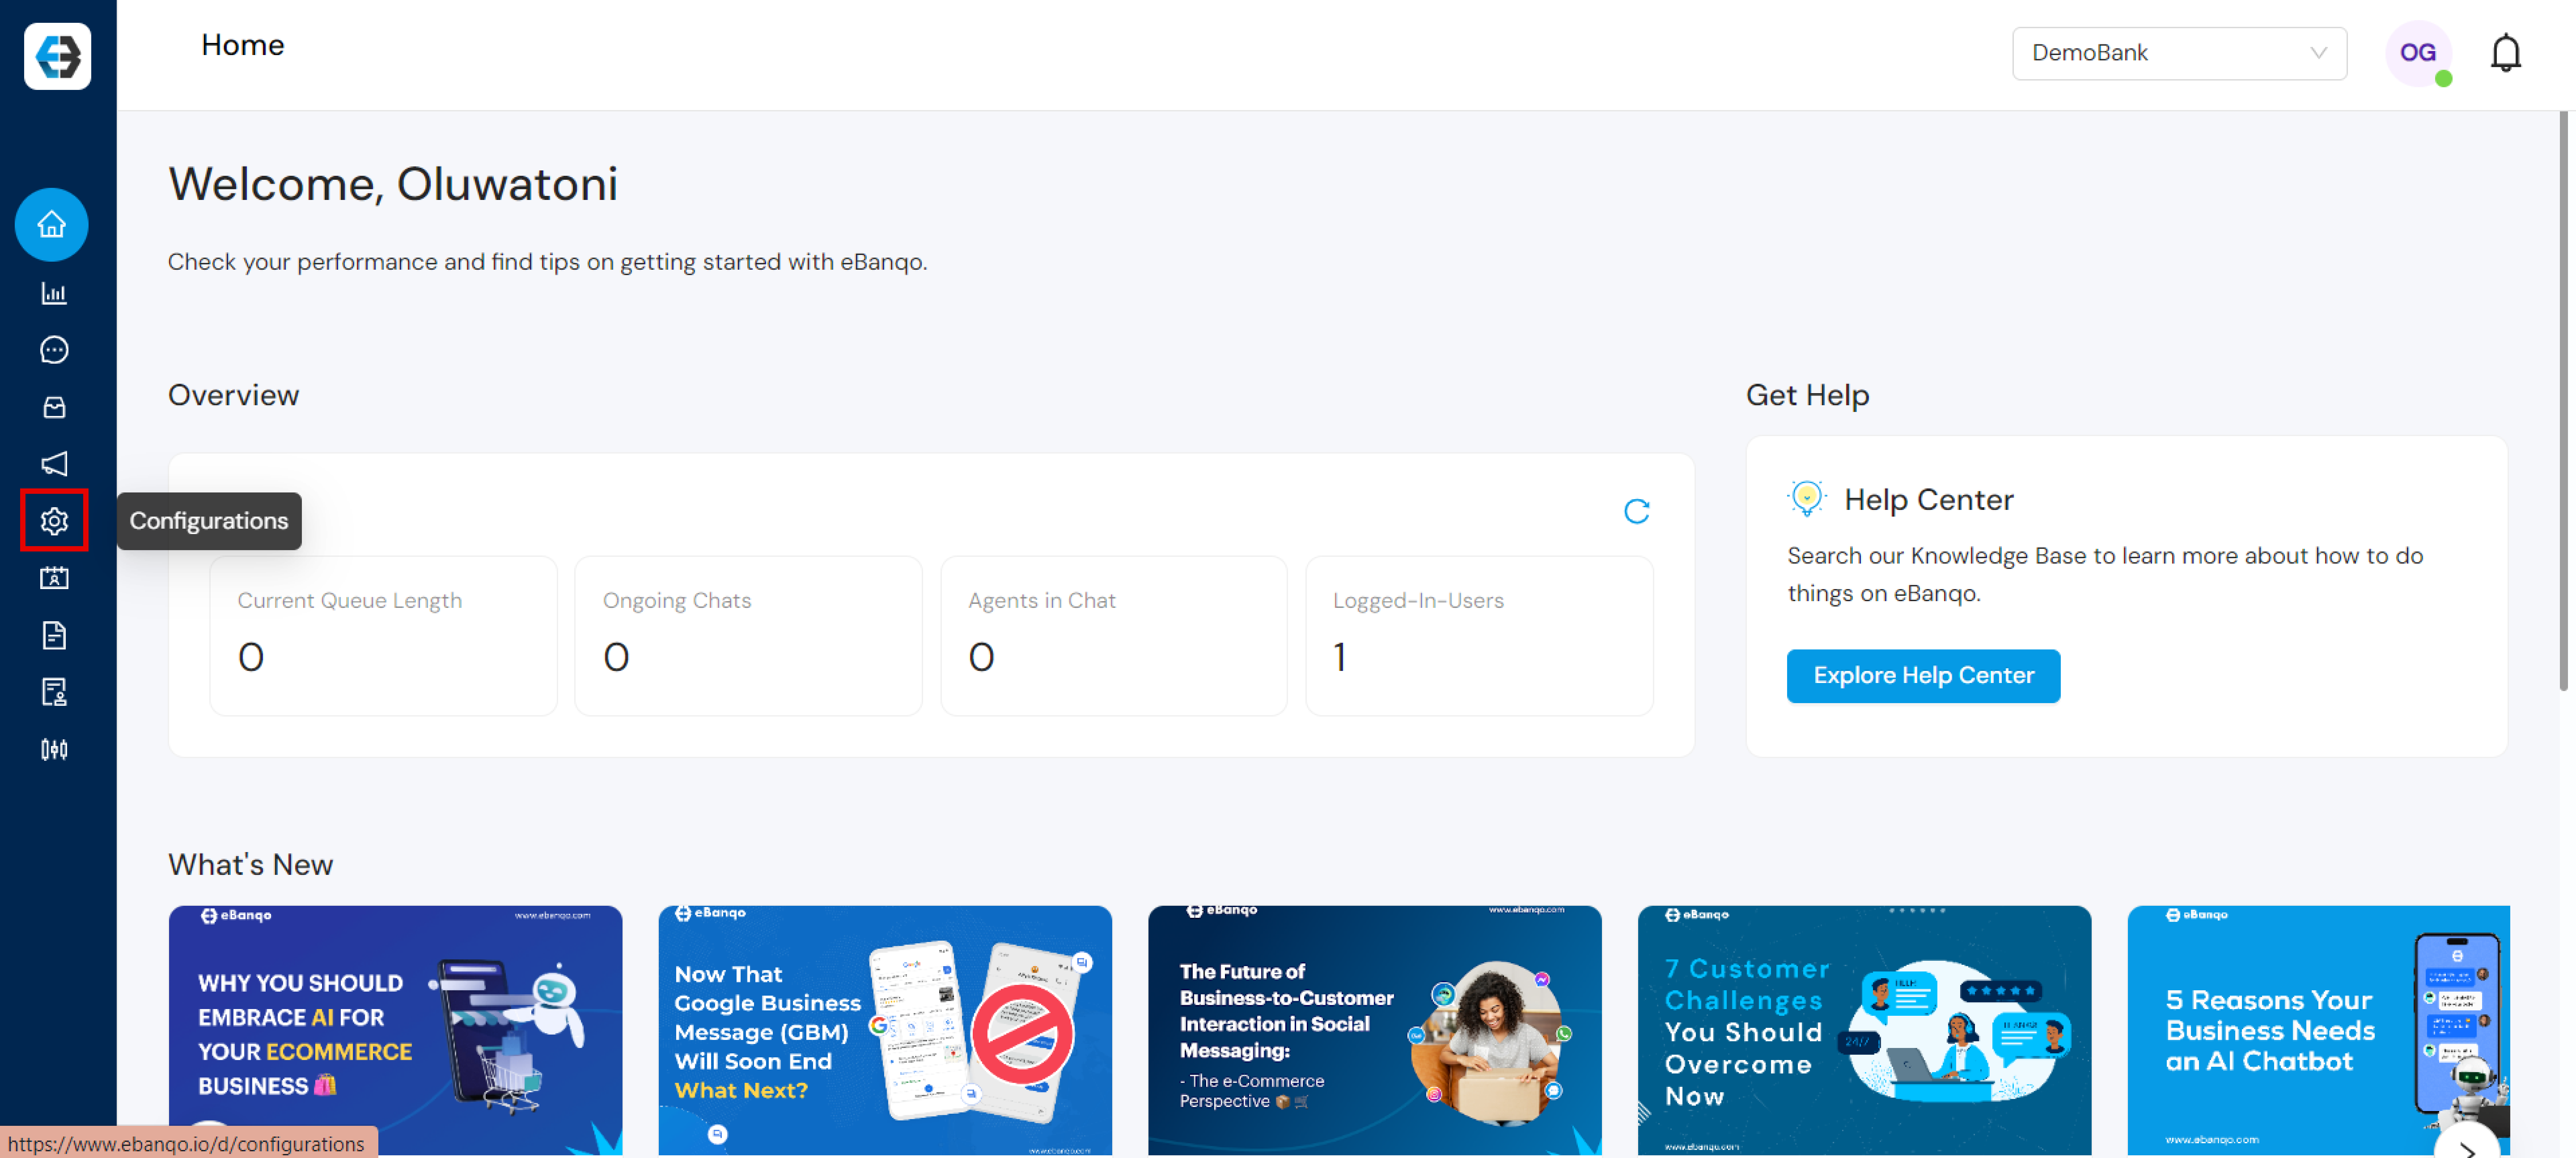Click the Current Queue Length card
This screenshot has width=2576, height=1158.
(383, 636)
